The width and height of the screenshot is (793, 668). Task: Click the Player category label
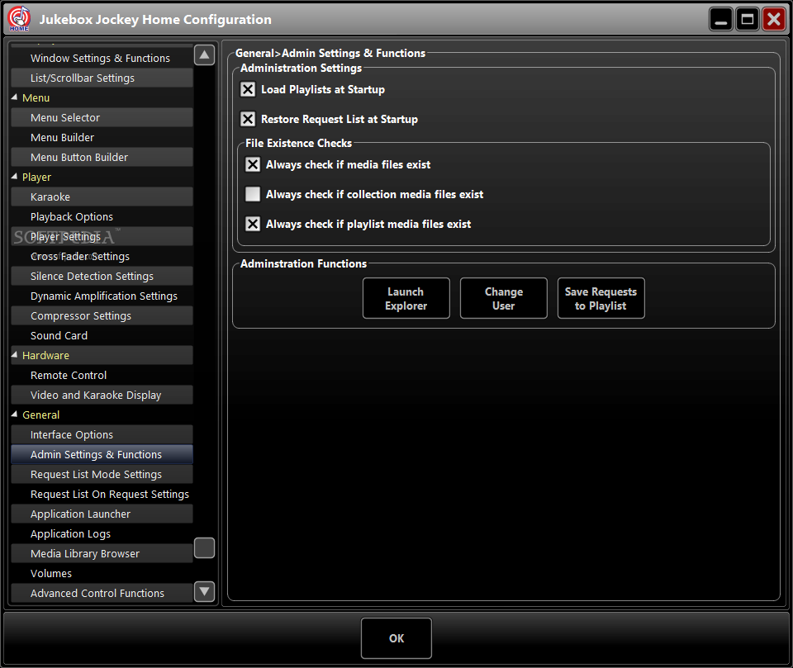[x=36, y=177]
